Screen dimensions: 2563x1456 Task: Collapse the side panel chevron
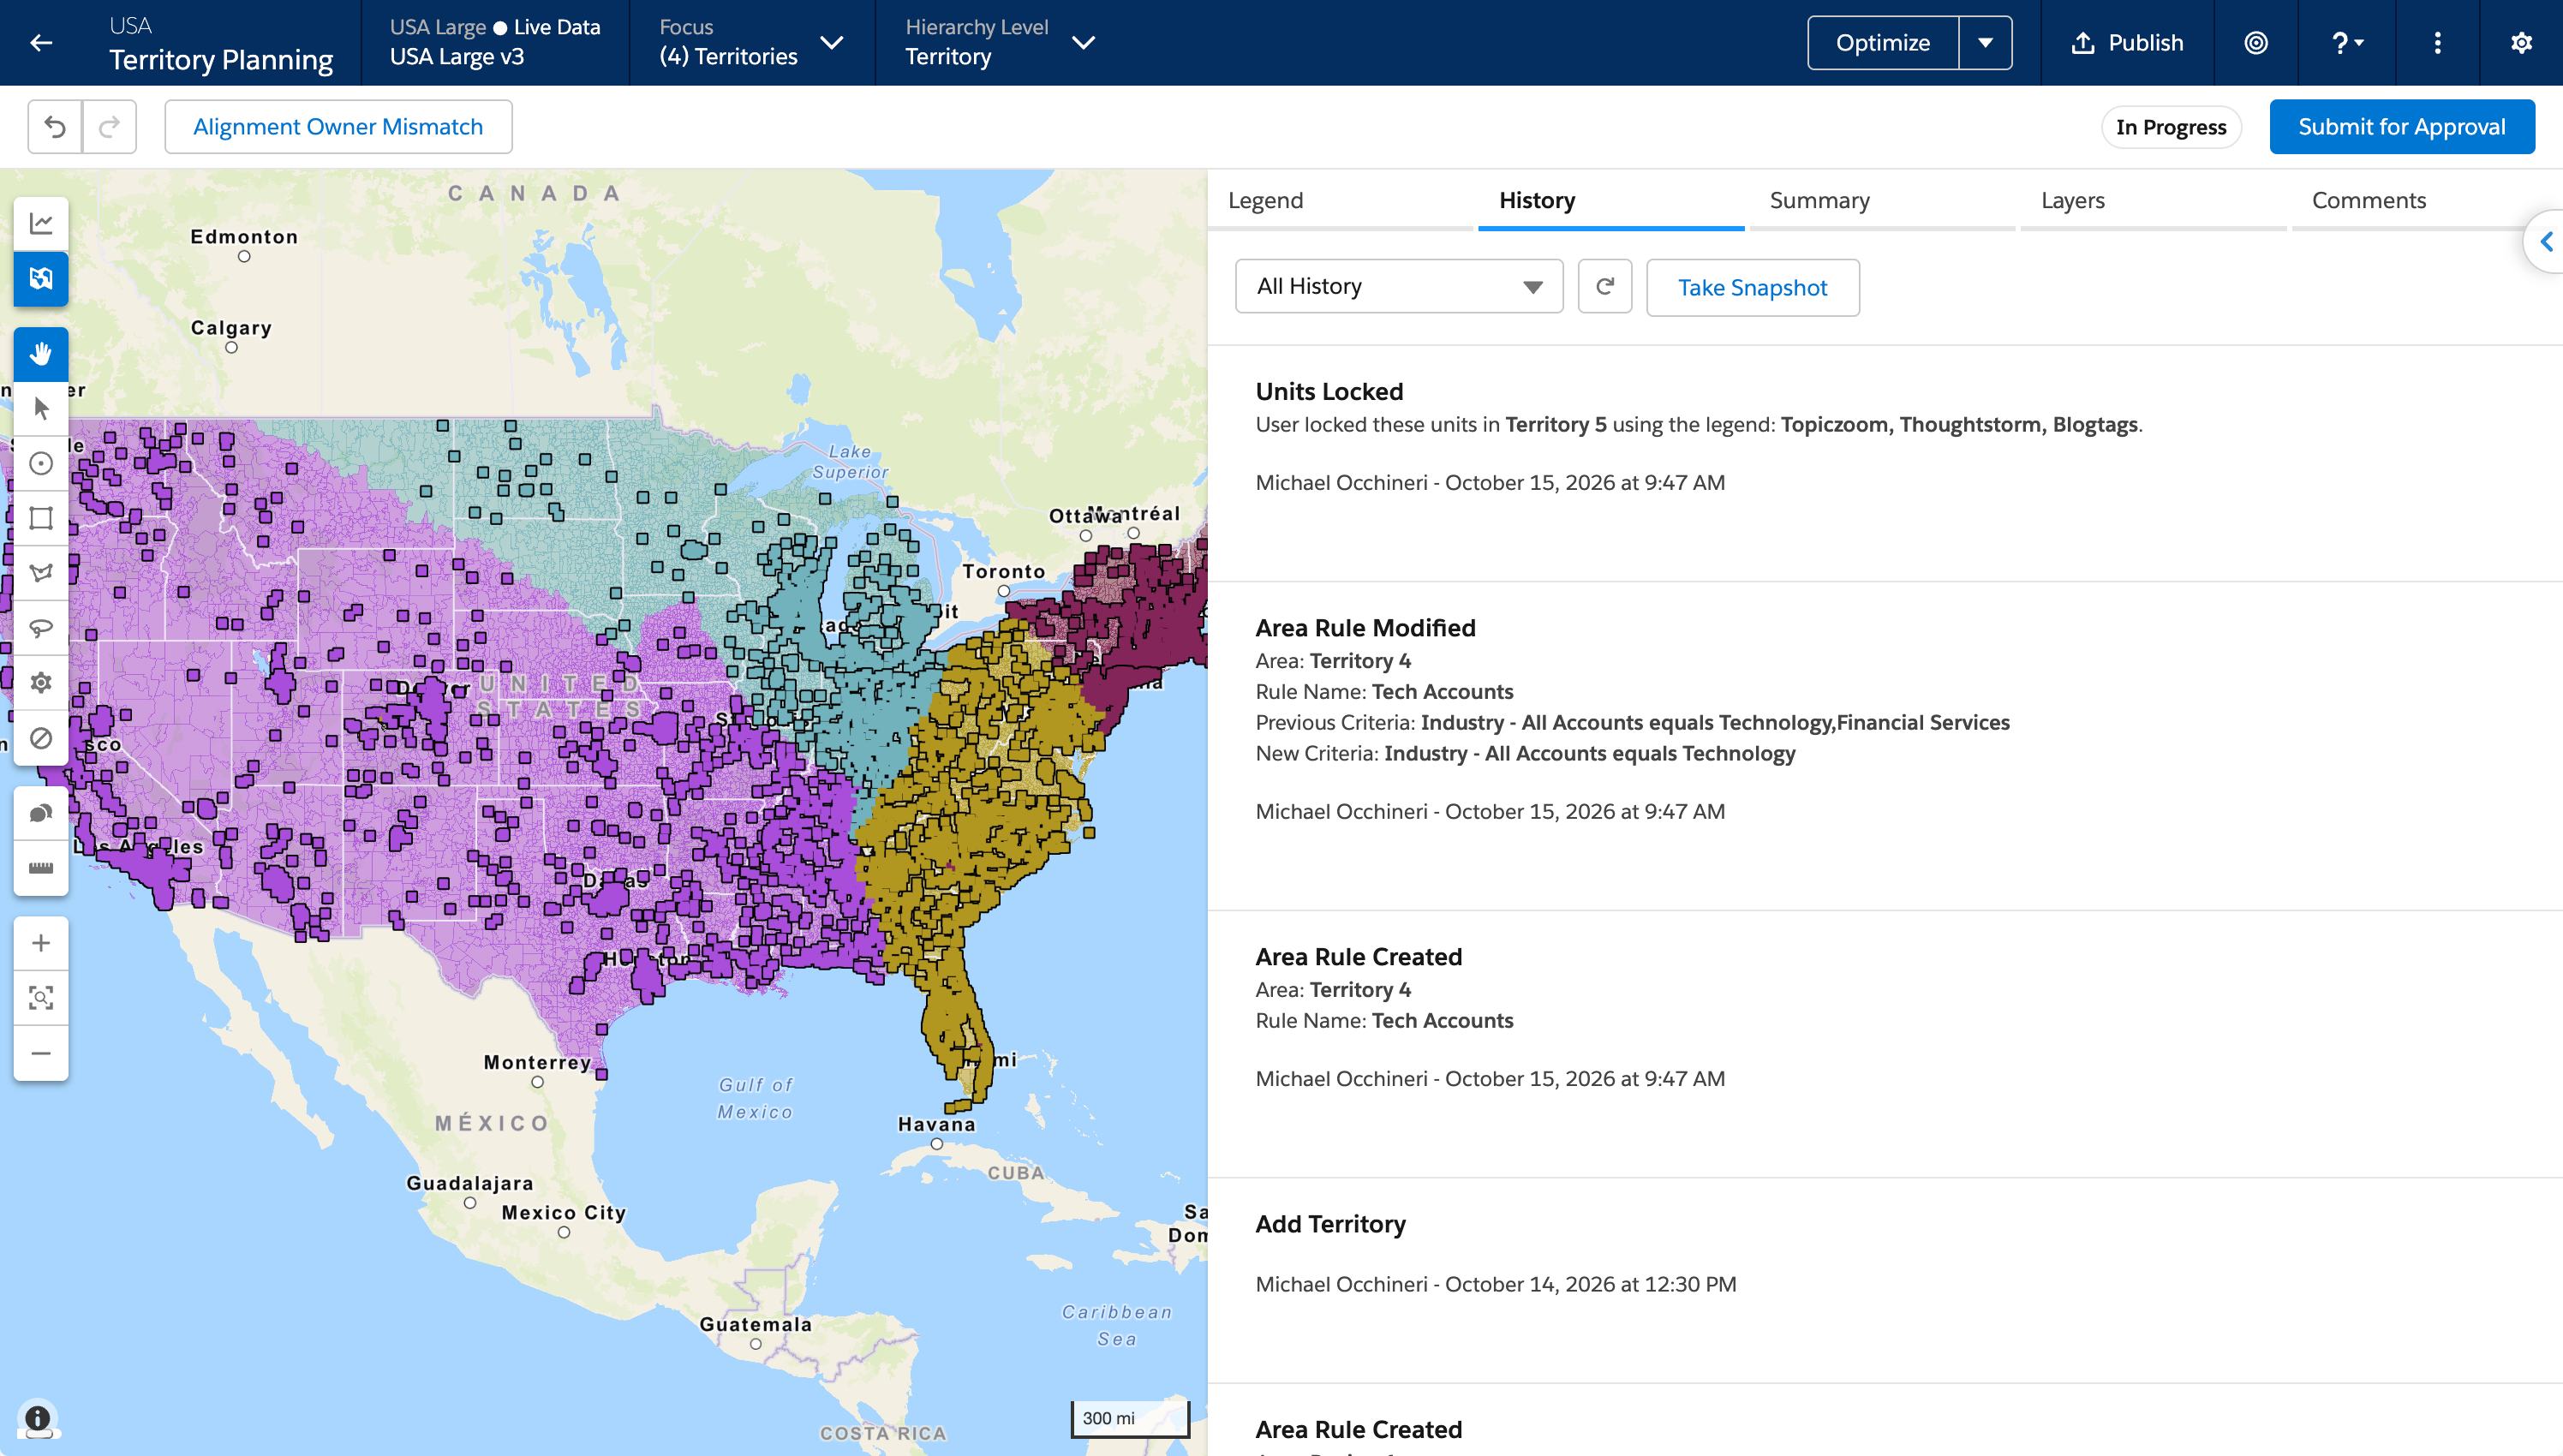tap(2546, 241)
